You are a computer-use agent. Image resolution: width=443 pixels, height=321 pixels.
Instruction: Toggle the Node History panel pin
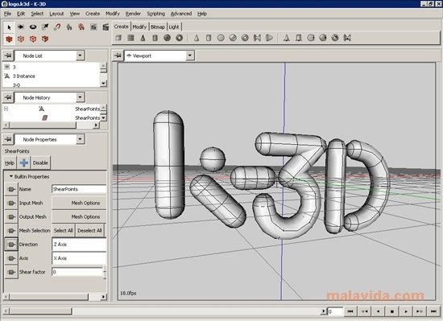8,97
